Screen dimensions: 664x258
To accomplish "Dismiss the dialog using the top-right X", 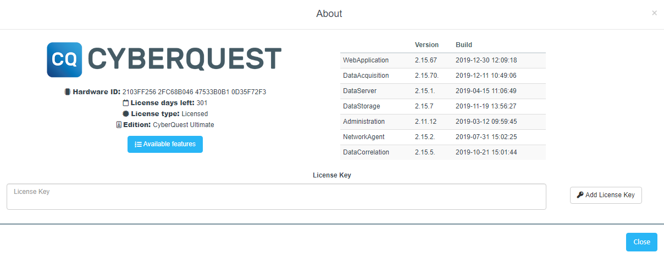I will pyautogui.click(x=654, y=13).
